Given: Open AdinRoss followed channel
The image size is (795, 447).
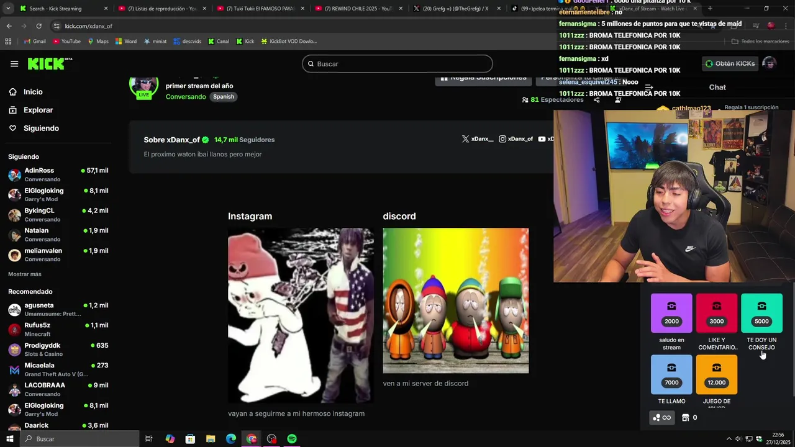Looking at the screenshot, I should pos(58,174).
